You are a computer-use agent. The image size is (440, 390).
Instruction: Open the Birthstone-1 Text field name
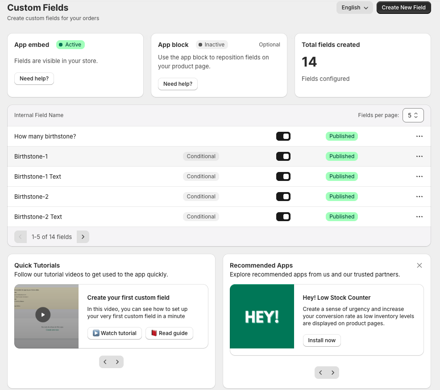pos(37,177)
